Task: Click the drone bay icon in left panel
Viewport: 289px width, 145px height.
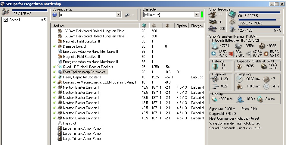Action: (5, 12)
